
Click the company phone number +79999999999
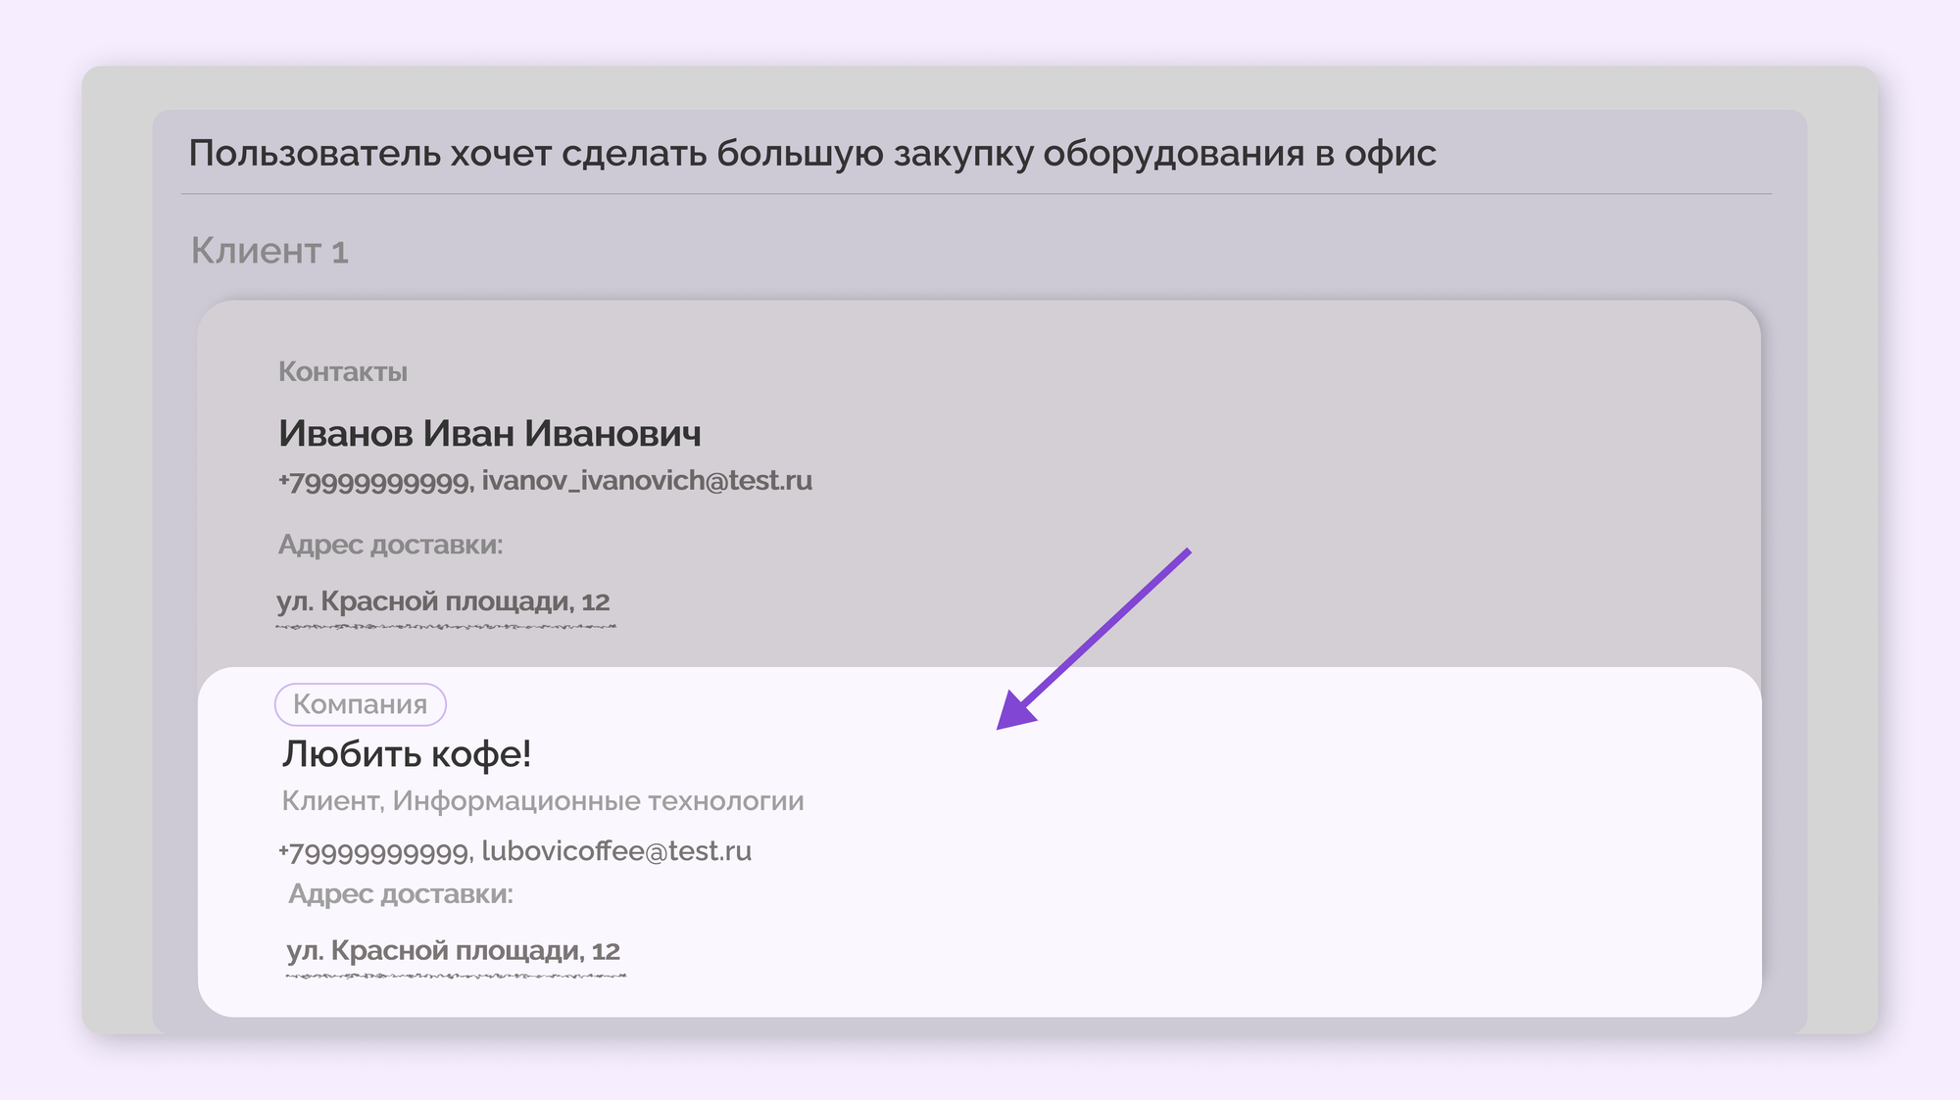373,851
